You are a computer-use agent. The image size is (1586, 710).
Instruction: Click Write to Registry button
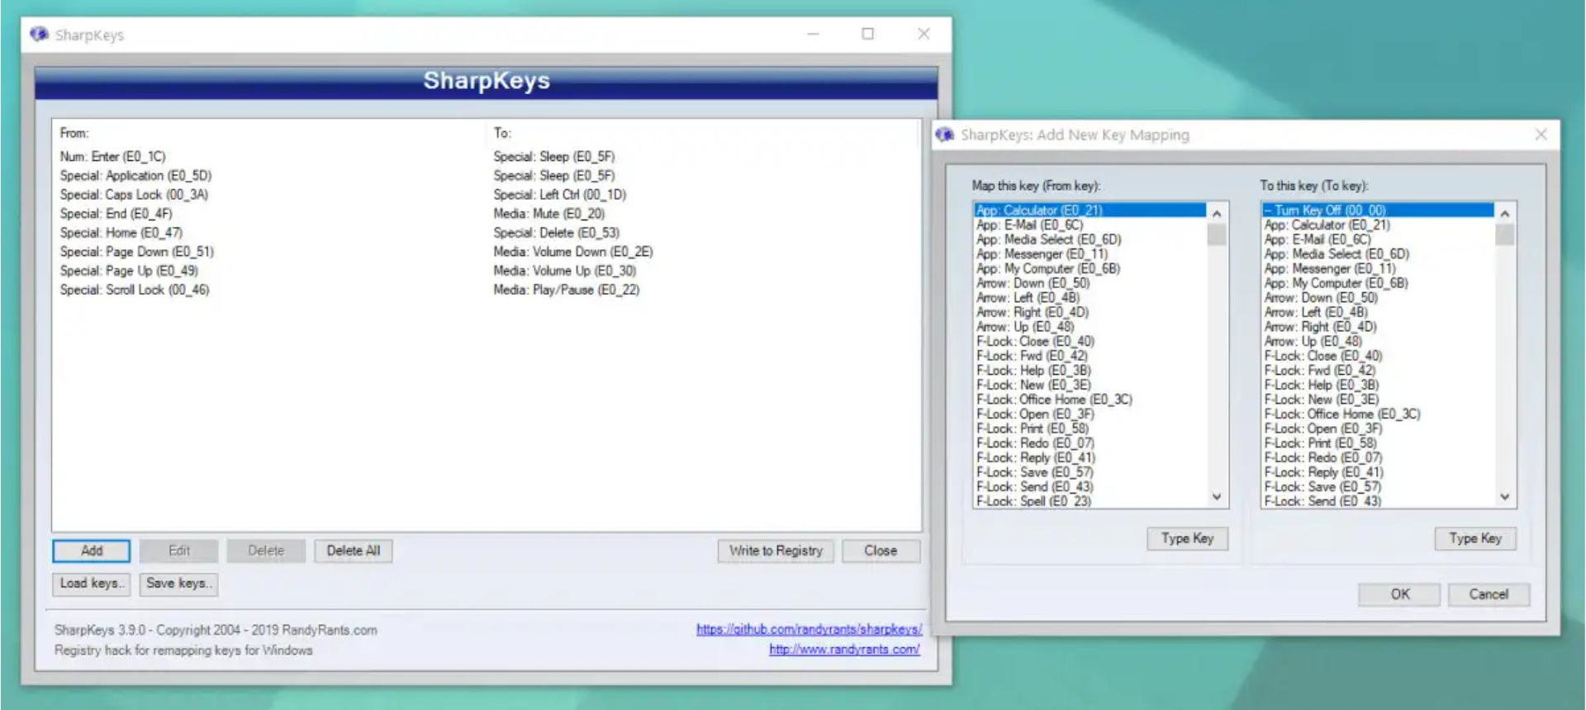point(776,551)
